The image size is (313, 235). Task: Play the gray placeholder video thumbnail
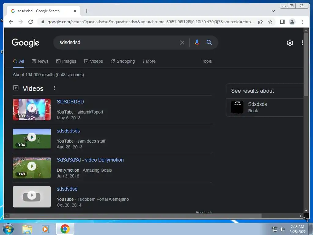32,197
